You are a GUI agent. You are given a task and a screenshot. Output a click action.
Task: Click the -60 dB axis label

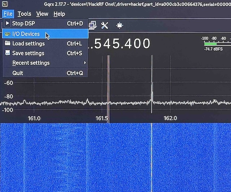9,83
